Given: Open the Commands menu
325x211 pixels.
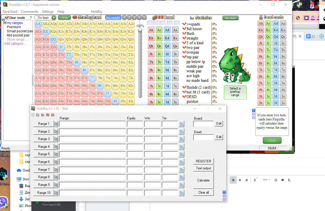Looking at the screenshot, I should (29, 12).
